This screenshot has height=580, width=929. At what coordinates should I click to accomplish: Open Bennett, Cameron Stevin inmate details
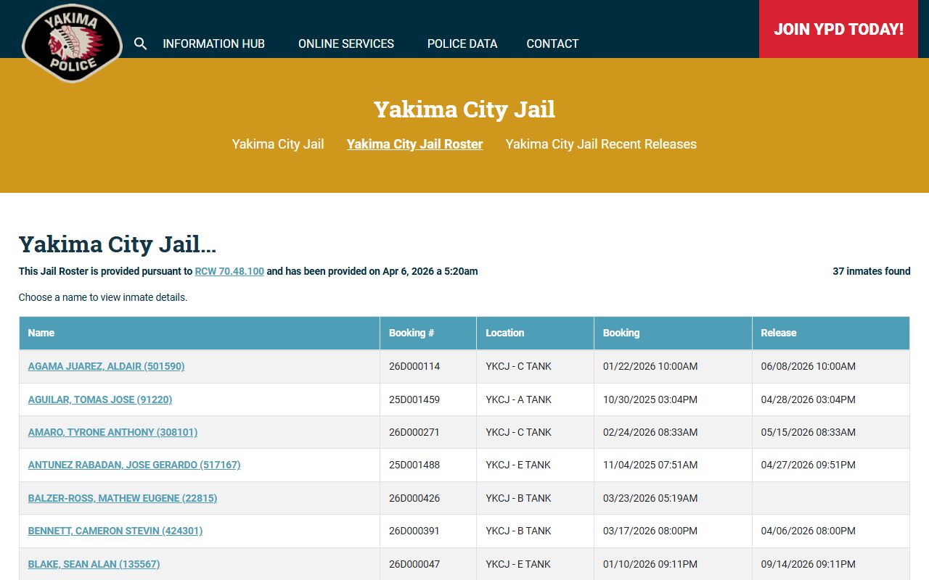coord(115,531)
